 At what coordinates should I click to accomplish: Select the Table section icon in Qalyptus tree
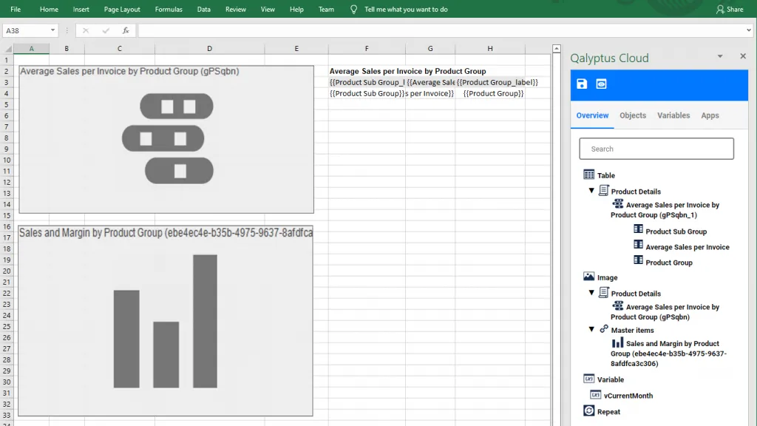coord(588,175)
